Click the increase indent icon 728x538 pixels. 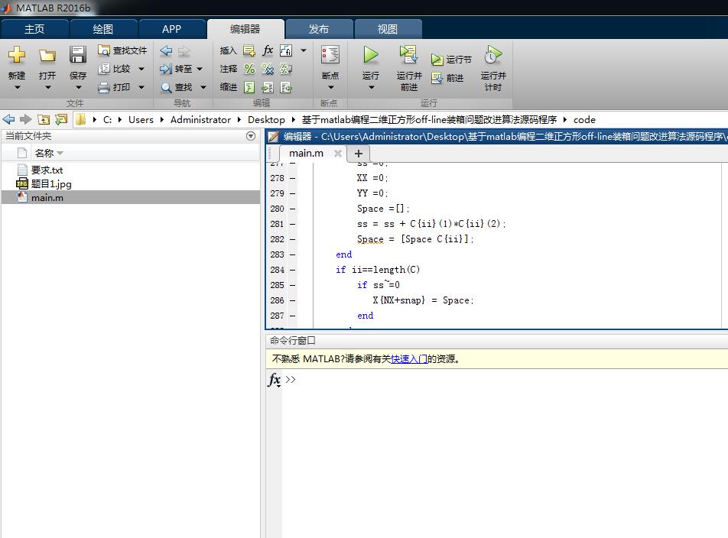coord(268,87)
